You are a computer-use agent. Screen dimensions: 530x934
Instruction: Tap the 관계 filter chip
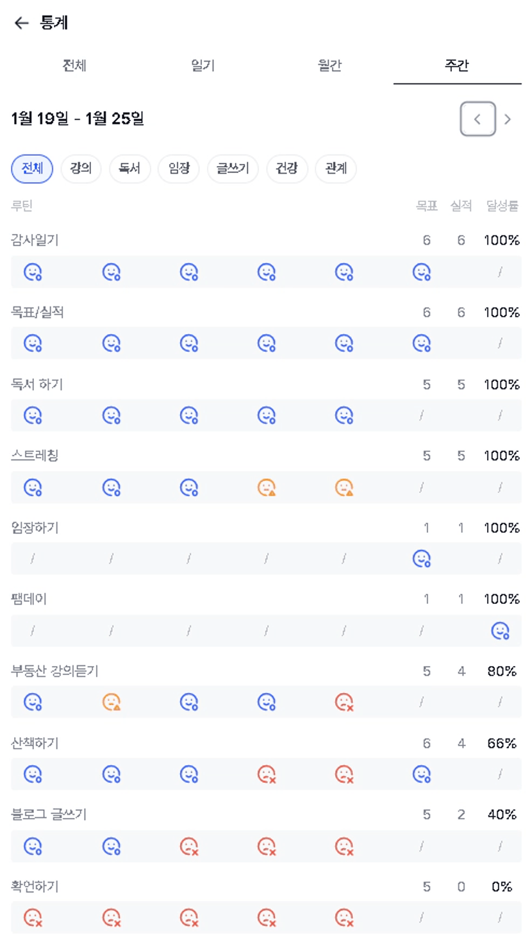click(336, 169)
